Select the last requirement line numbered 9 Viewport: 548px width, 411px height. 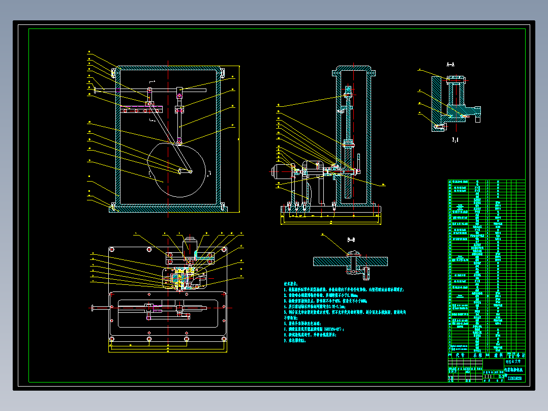tap(295, 340)
